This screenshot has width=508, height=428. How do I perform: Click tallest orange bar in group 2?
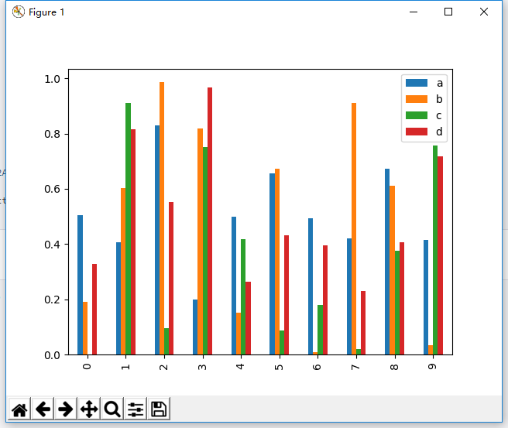coord(162,218)
